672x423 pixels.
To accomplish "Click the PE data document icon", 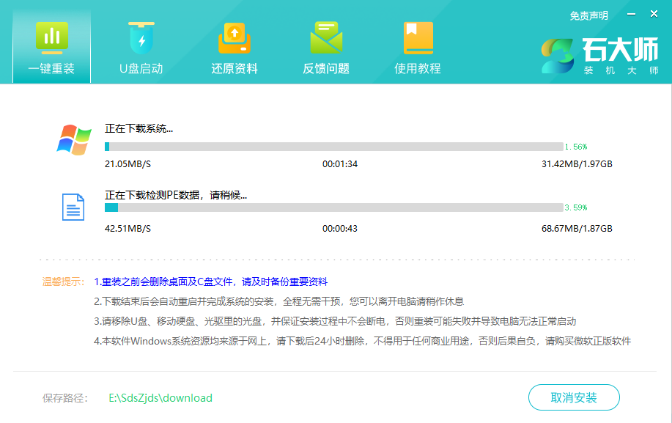I will pos(71,207).
